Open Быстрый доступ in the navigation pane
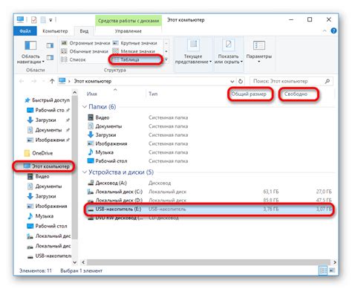This screenshot has width=352, height=289. 47,100
